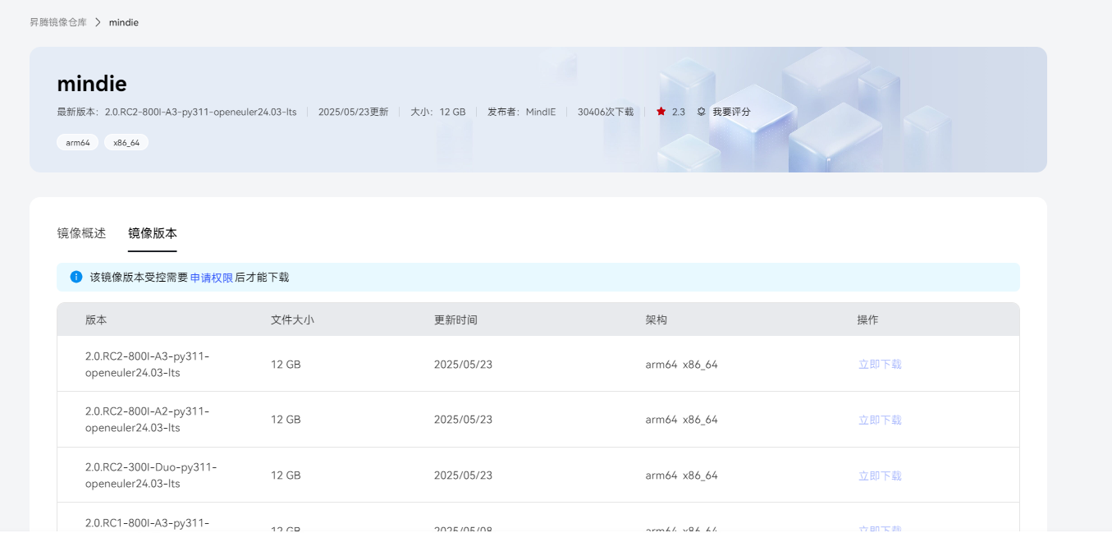This screenshot has height=533, width=1112.
Task: Click the 2025/05/23 date in 300I-Duo row
Action: click(463, 476)
